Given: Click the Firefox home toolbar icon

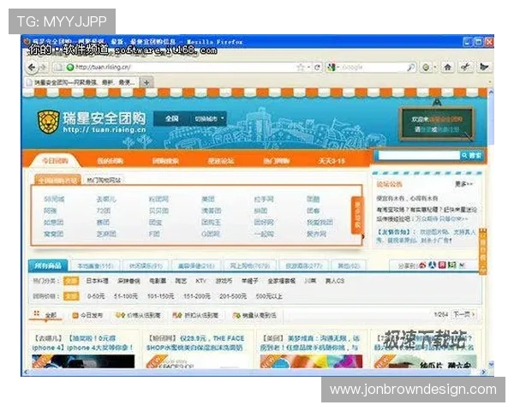Looking at the screenshot, I should click(447, 67).
